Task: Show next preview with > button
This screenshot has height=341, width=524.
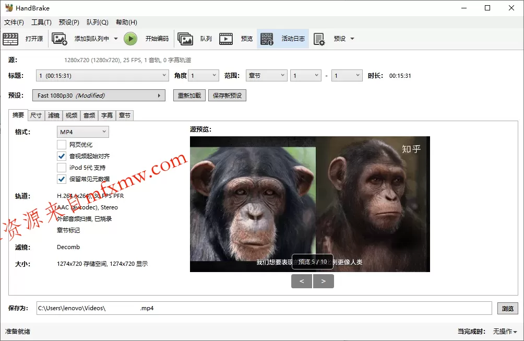Action: (x=324, y=281)
